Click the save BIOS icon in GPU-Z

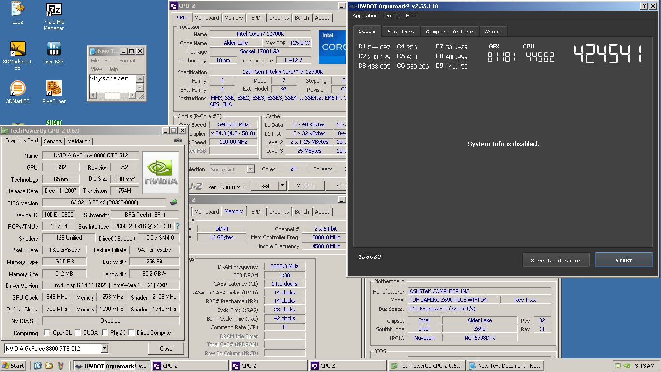(174, 202)
